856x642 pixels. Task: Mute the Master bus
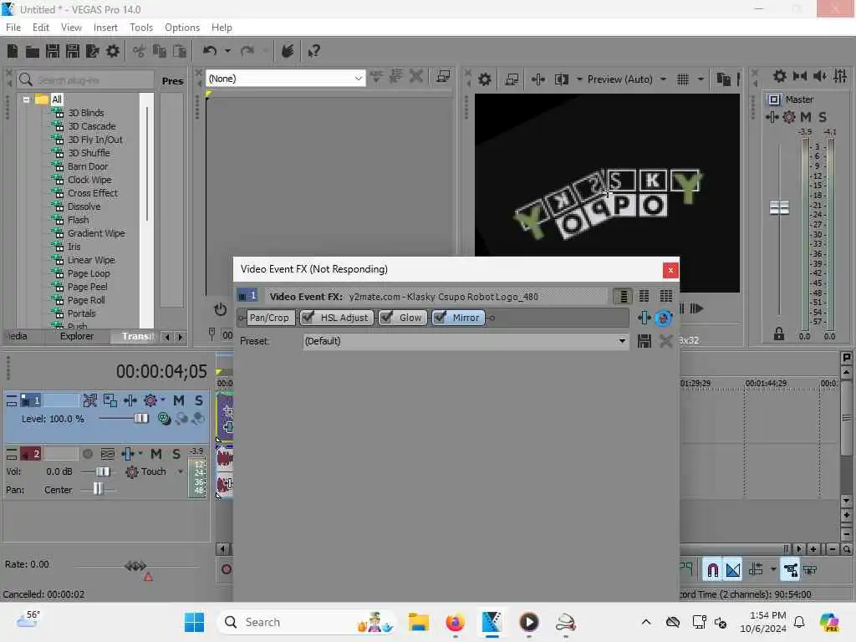tap(806, 117)
